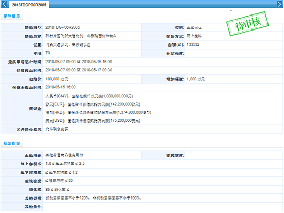
Task: Click the green 待审核 stamp
Action: pyautogui.click(x=247, y=24)
